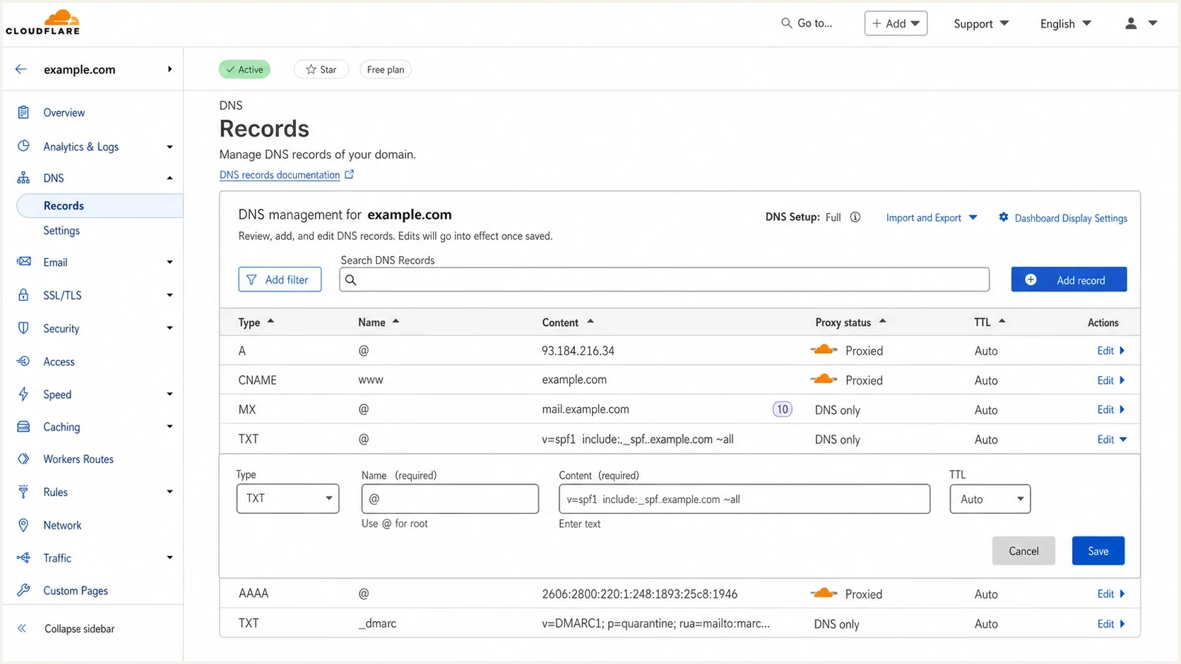Click the Speed lightning bolt icon
Screen dimensions: 1181x664
(23, 394)
